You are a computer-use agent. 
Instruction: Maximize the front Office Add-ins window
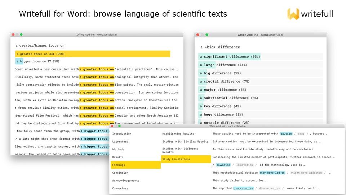119,126
